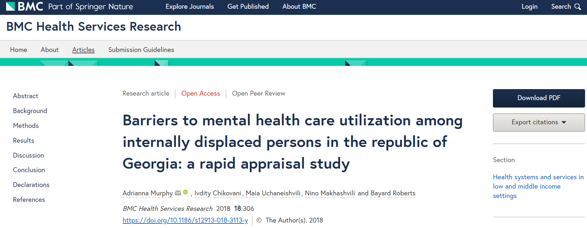Expand the Export citations dropdown

point(539,122)
